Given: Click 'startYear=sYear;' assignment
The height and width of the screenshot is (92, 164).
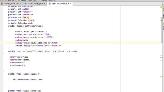Looking at the screenshot, I should 19,57.
